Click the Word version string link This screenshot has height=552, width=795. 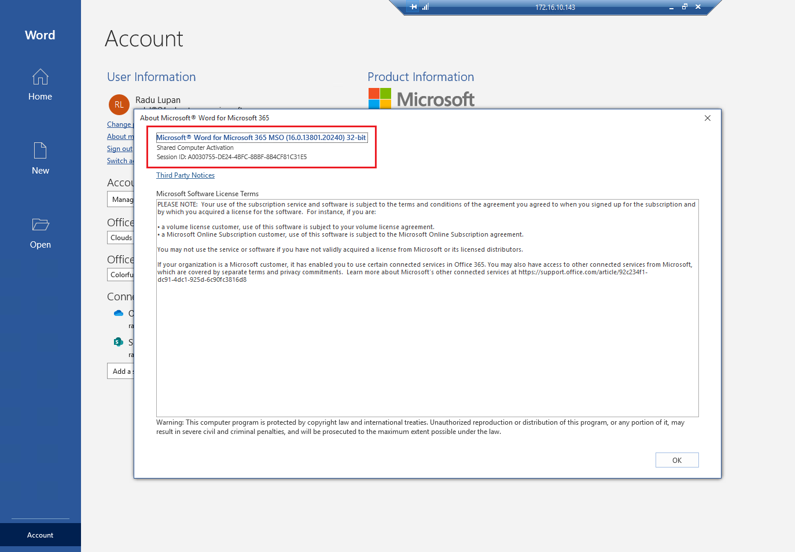(x=262, y=138)
